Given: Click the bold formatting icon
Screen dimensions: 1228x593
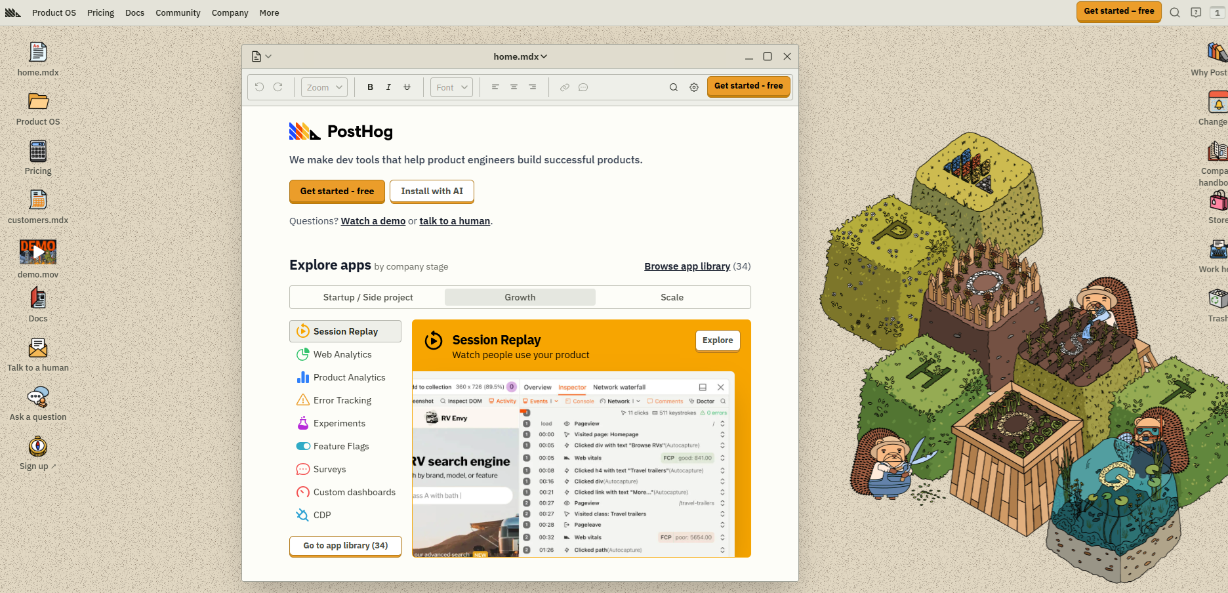Looking at the screenshot, I should (370, 87).
